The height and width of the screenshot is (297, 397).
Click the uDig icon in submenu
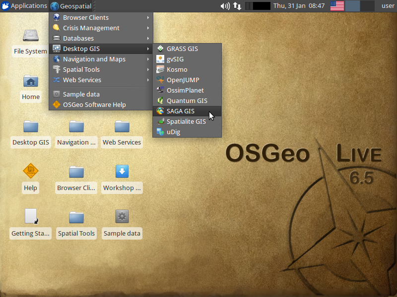160,132
